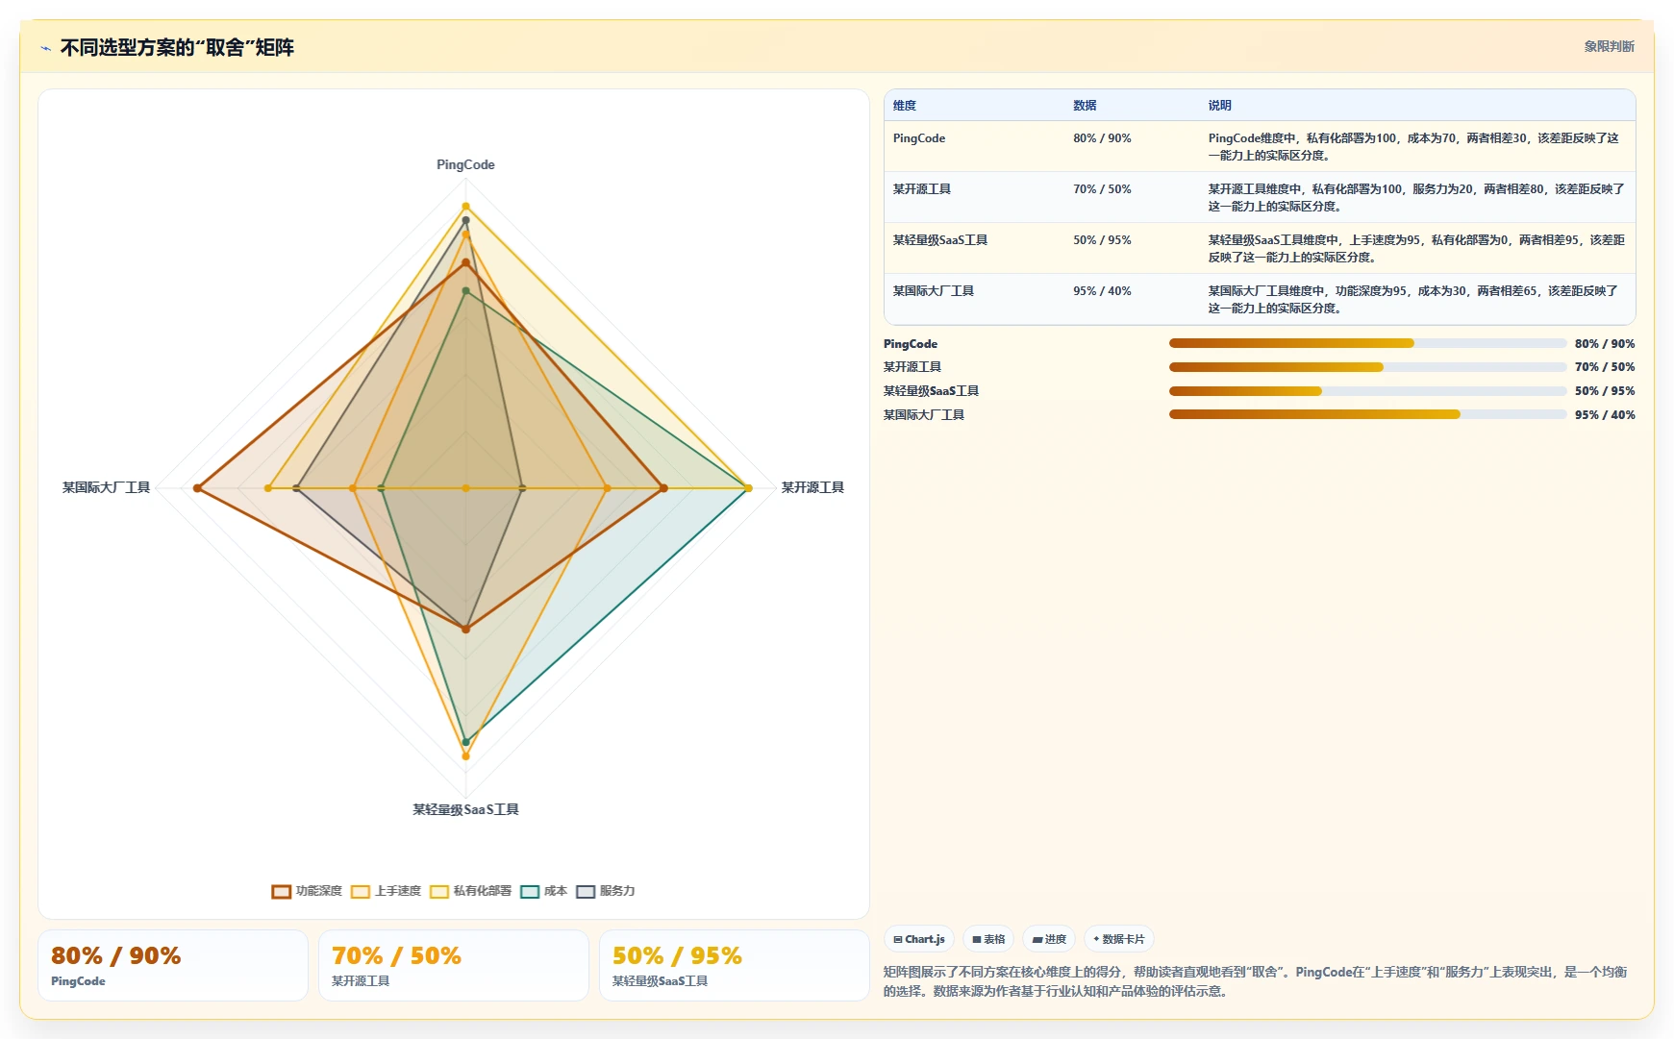Click the title 不同选型方案的“取舍”矩阵
Image resolution: width=1674 pixels, height=1039 pixels.
coord(177,47)
